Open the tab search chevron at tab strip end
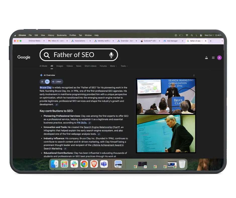This screenshot has width=236, height=198. click(x=222, y=41)
